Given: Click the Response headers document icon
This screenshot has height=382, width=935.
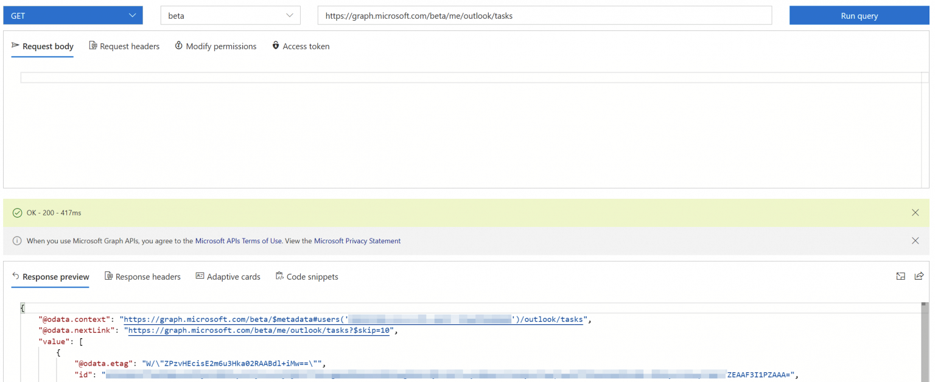Looking at the screenshot, I should [109, 276].
